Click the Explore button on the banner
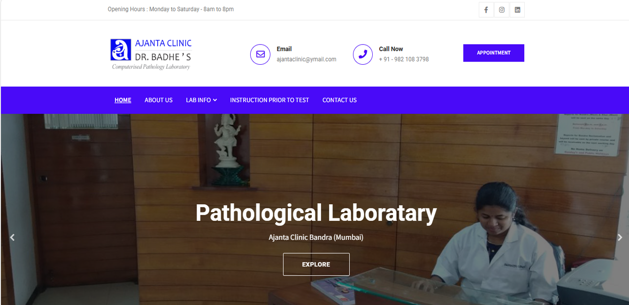This screenshot has width=629, height=305. 316,264
